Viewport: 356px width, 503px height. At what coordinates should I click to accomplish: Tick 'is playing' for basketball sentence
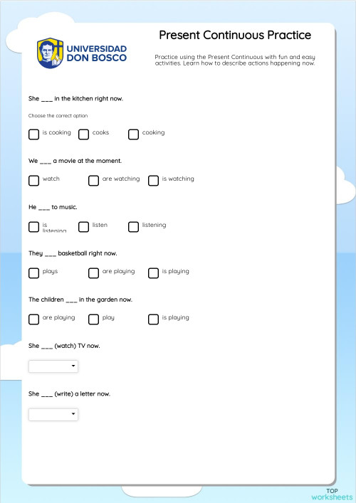(x=153, y=273)
